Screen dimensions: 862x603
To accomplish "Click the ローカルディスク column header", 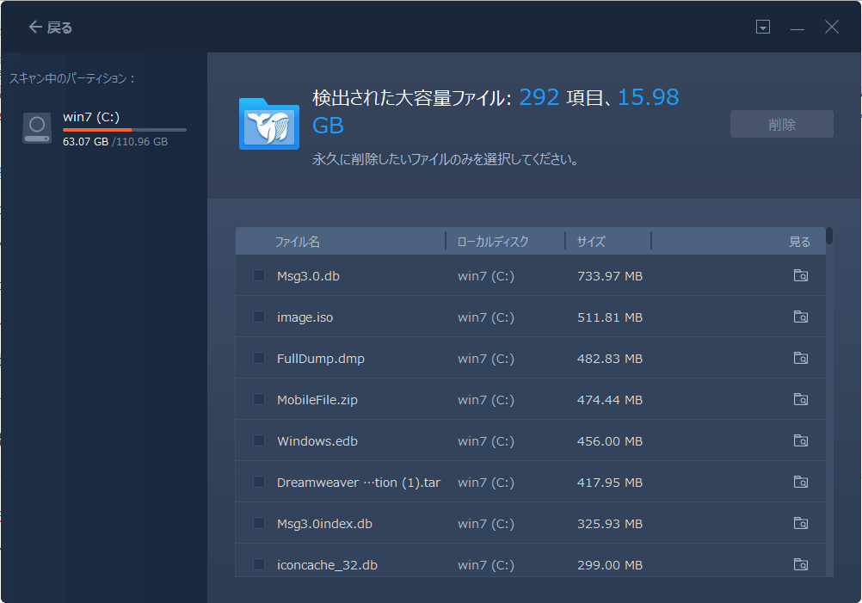I will pos(493,242).
